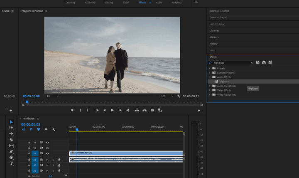Click the Export Frame camera icon
Screen dimensions: 299x178
152,110
